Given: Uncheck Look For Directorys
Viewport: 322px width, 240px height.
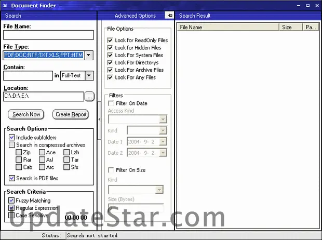Looking at the screenshot, I should pos(110,62).
